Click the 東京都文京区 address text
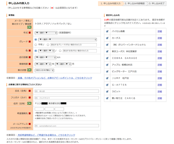 55,103
